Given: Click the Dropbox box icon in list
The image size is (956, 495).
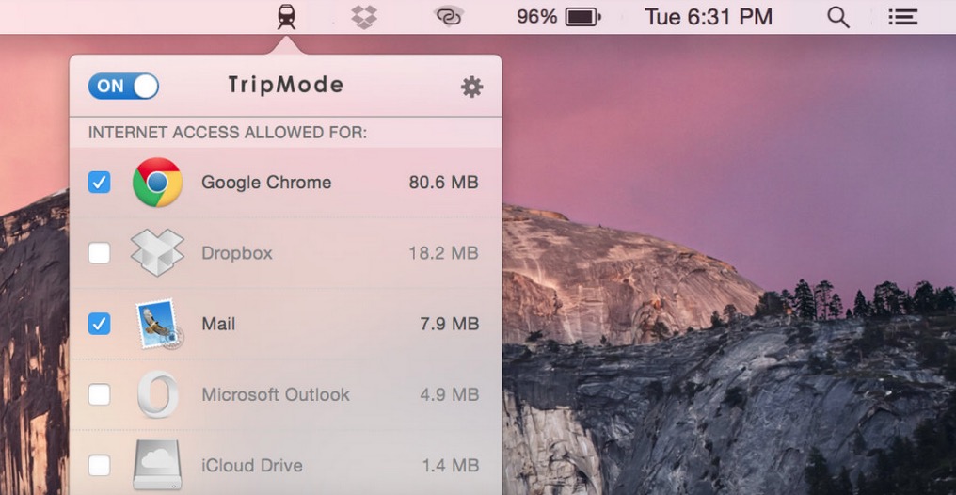Looking at the screenshot, I should 157,252.
